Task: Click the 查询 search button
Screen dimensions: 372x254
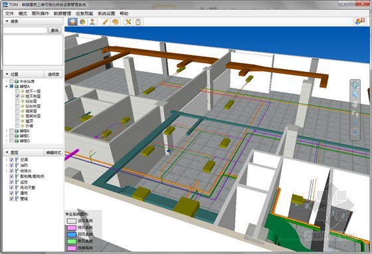Action: pyautogui.click(x=54, y=30)
